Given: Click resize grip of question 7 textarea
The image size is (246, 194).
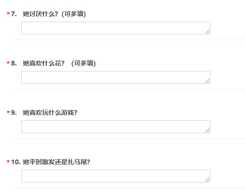Looking at the screenshot, I should (x=207, y=31).
